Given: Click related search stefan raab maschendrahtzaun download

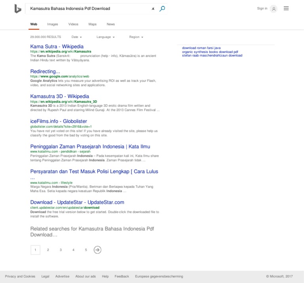Looking at the screenshot, I should coord(212,55).
